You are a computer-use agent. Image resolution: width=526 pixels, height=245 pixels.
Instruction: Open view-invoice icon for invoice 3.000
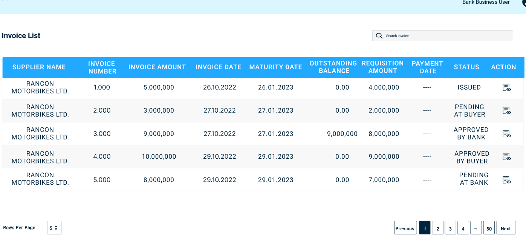click(x=507, y=134)
